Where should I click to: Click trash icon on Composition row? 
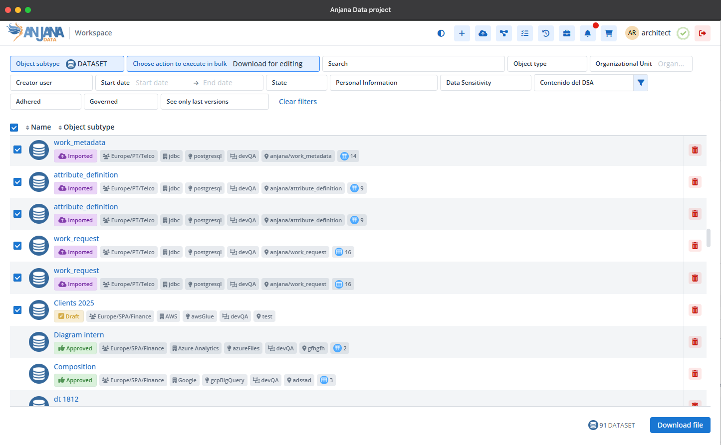(695, 374)
